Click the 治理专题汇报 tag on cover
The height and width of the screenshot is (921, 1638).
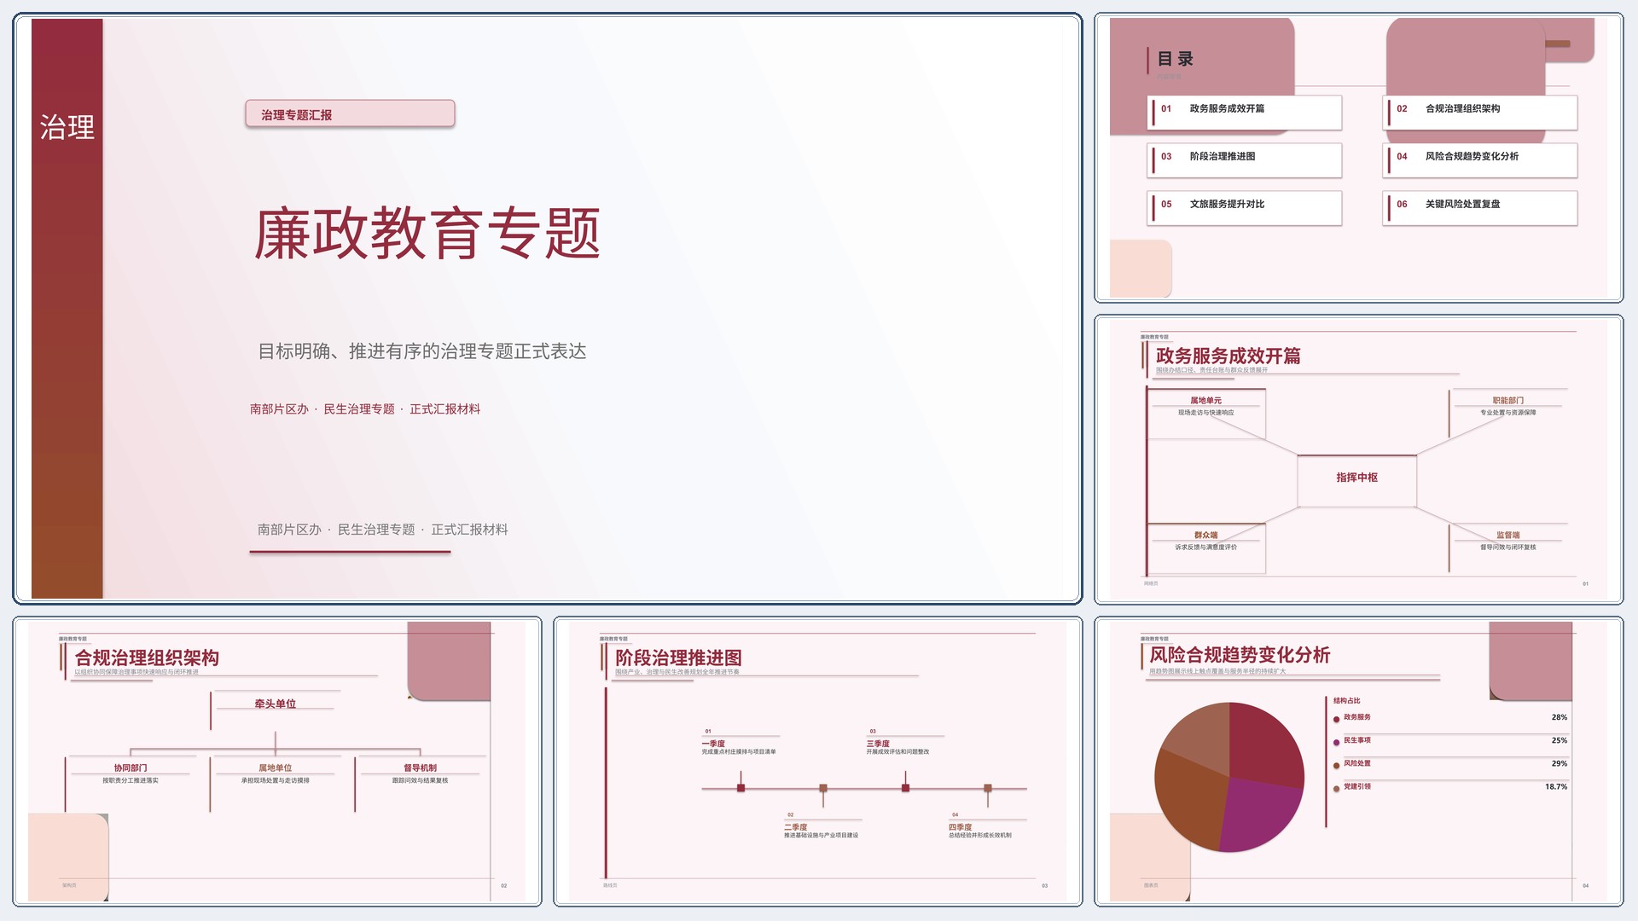[350, 114]
